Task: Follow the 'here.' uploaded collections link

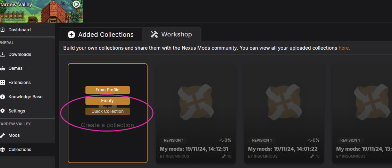Action: pyautogui.click(x=344, y=48)
